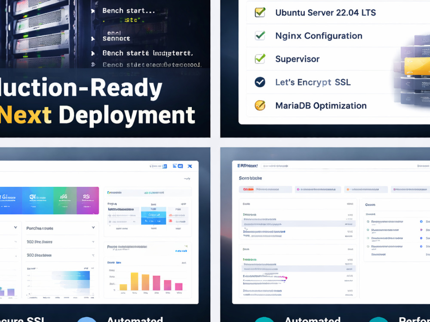Click the tallest pink bar in chart
This screenshot has width=430, height=322.
[x=157, y=283]
